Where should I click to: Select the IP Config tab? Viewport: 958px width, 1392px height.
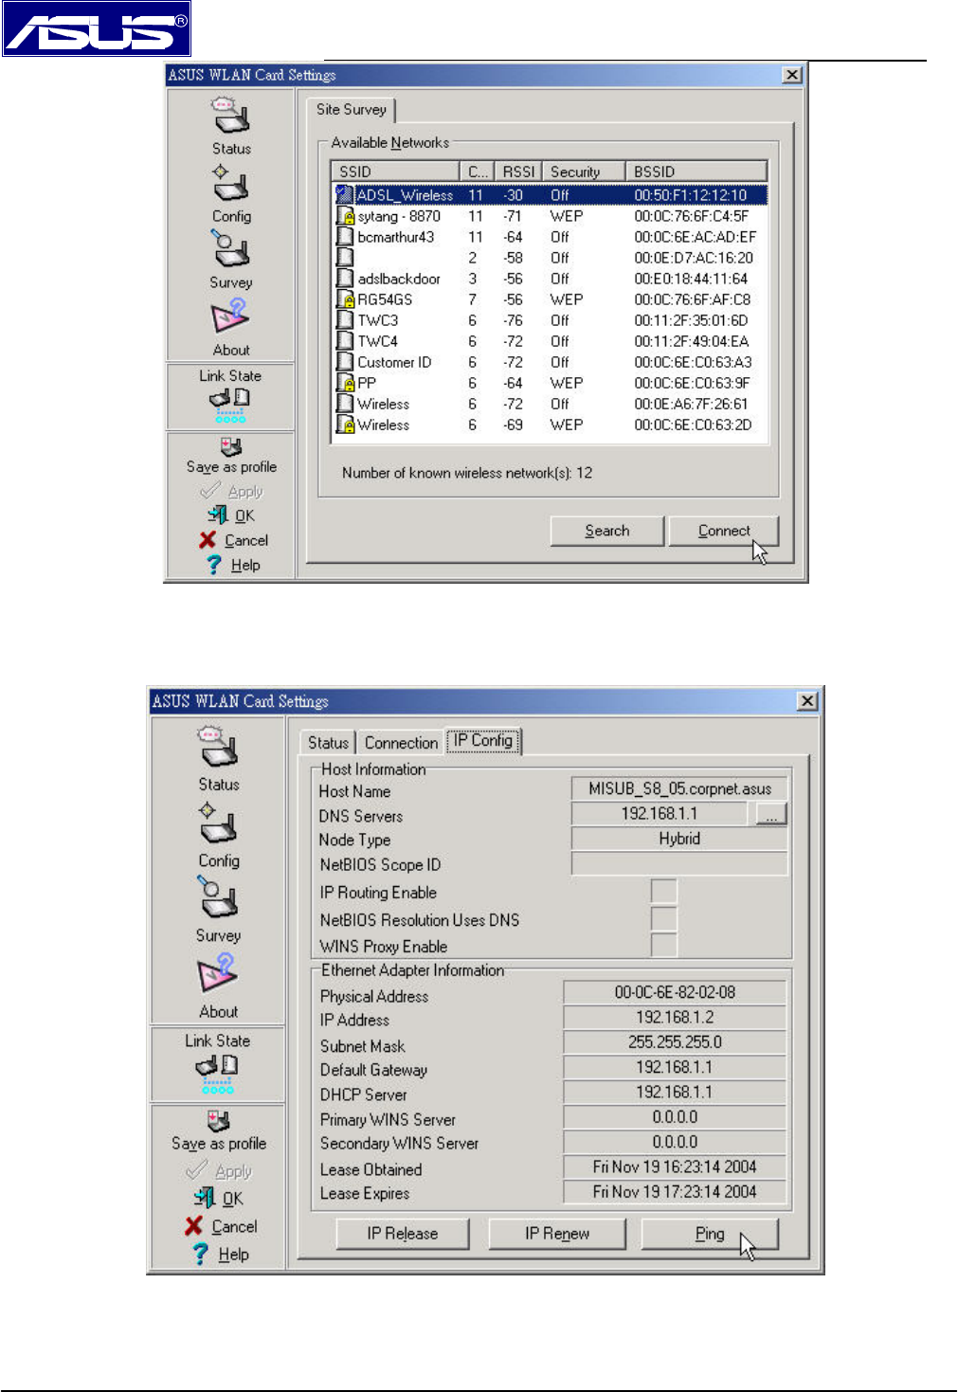point(483,740)
